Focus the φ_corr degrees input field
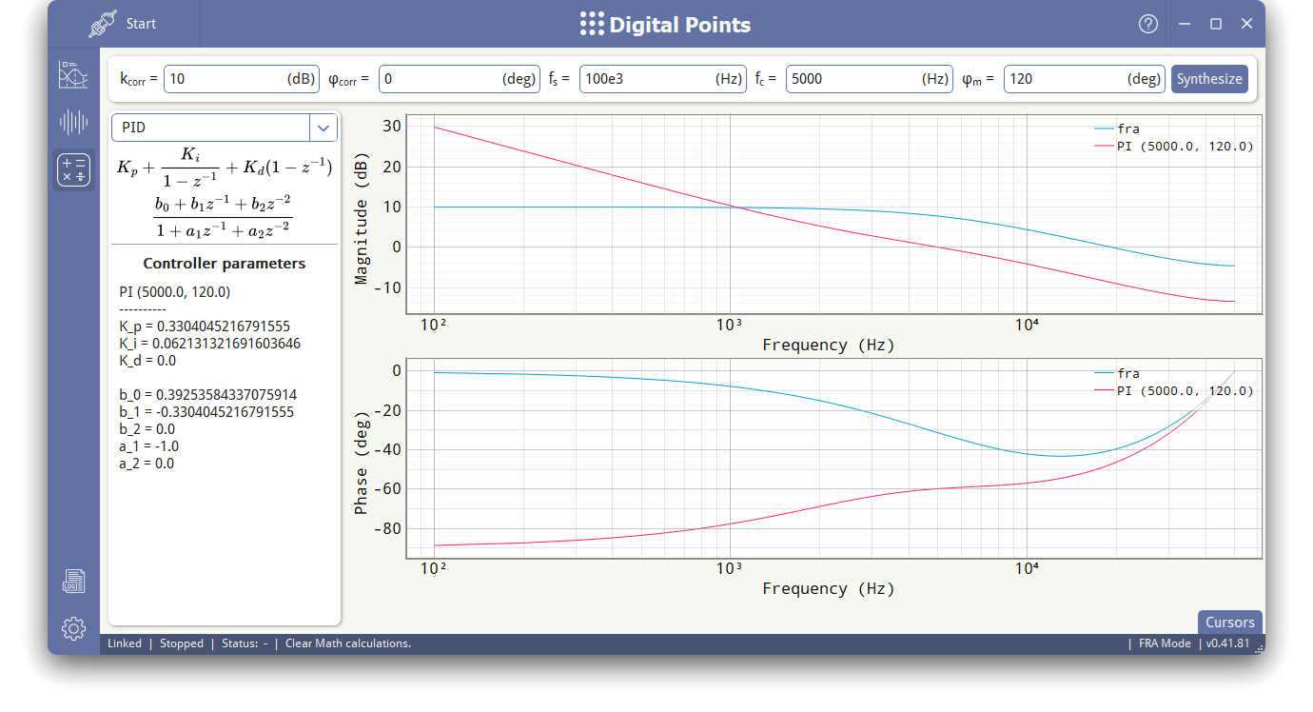 (459, 79)
